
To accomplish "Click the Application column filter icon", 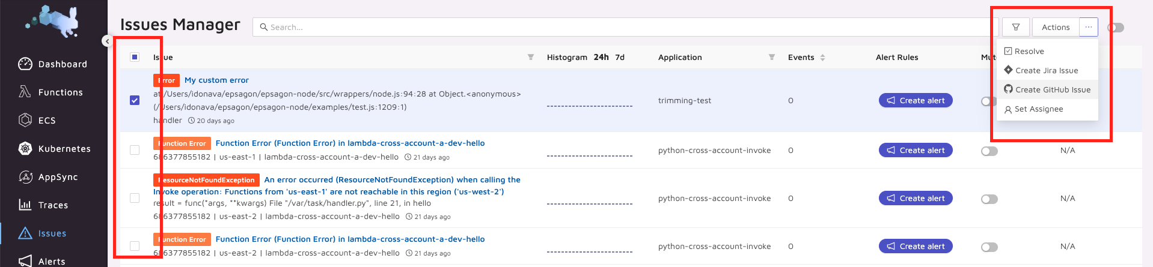I will tap(772, 57).
